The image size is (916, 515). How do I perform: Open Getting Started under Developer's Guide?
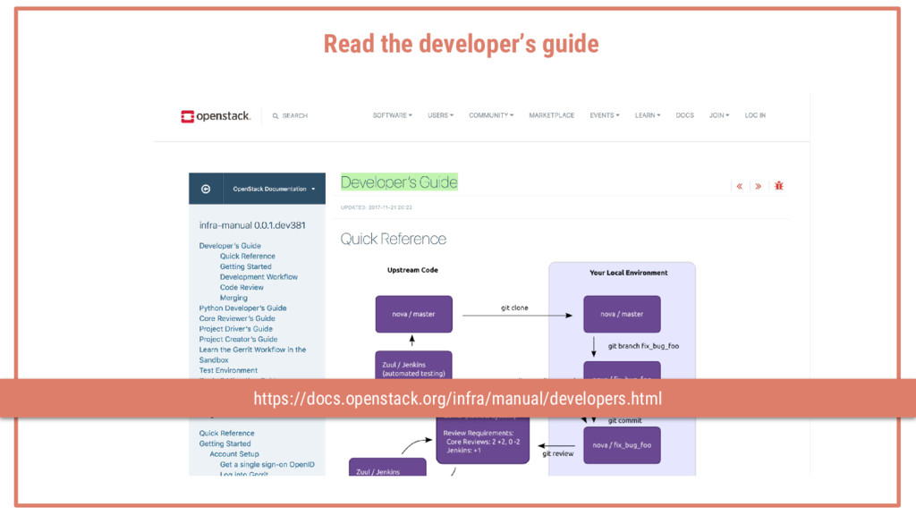pos(245,266)
